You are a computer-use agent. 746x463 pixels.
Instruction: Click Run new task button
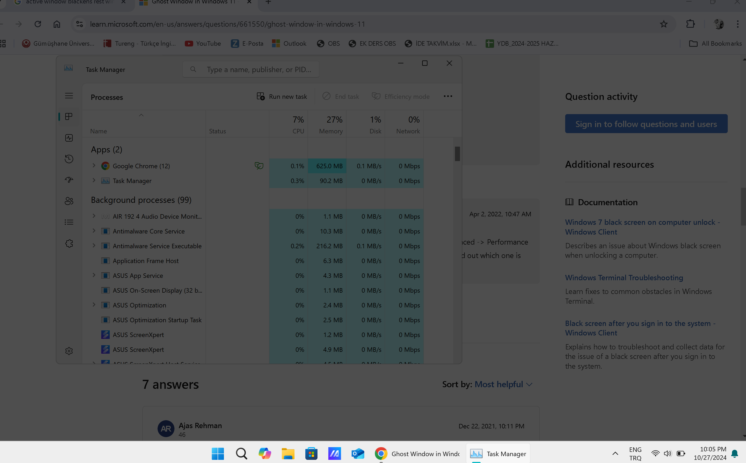pos(282,96)
